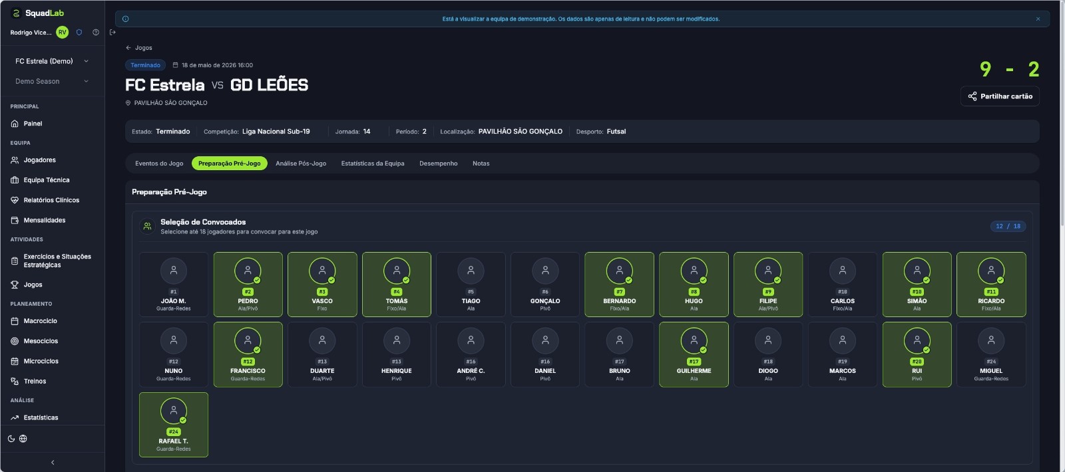Switch to the Desempenho tab

tap(439, 164)
